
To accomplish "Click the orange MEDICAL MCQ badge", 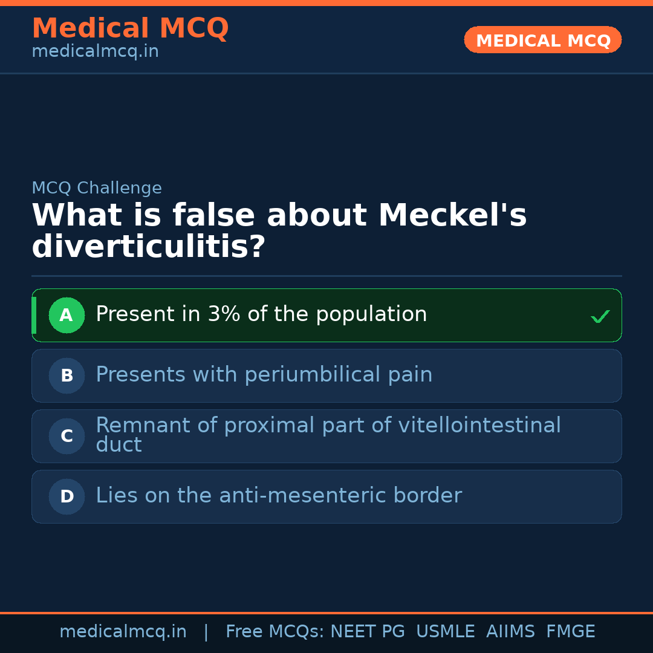I will click(x=542, y=41).
